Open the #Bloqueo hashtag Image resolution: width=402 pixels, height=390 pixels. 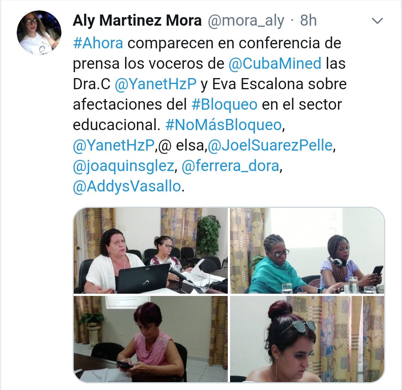click(x=224, y=104)
